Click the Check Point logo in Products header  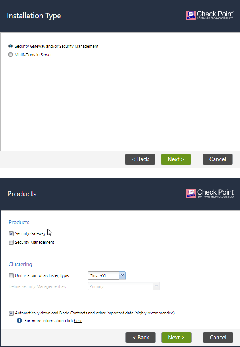pyautogui.click(x=210, y=193)
